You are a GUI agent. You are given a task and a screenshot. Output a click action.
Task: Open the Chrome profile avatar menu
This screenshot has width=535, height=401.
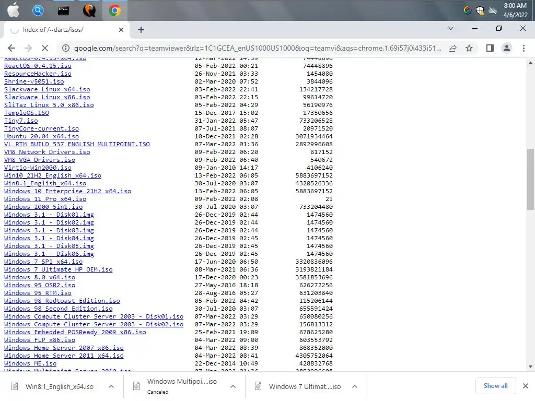coord(507,48)
